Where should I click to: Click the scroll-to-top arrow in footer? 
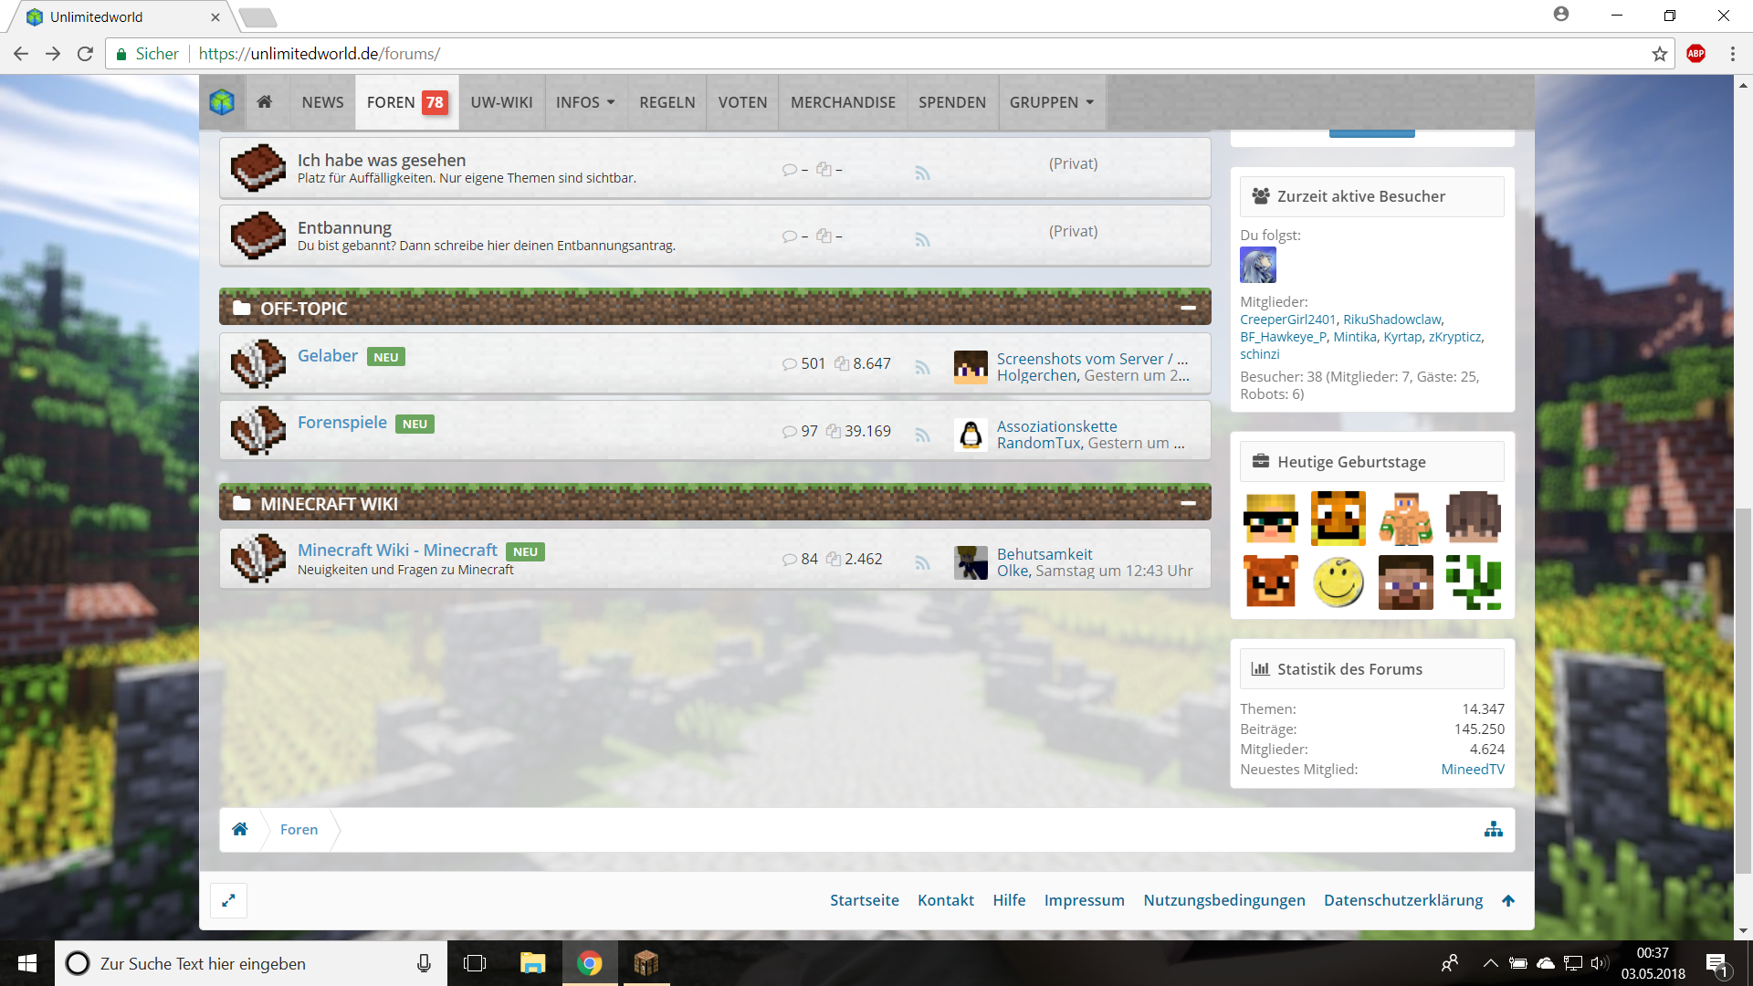tap(1508, 900)
